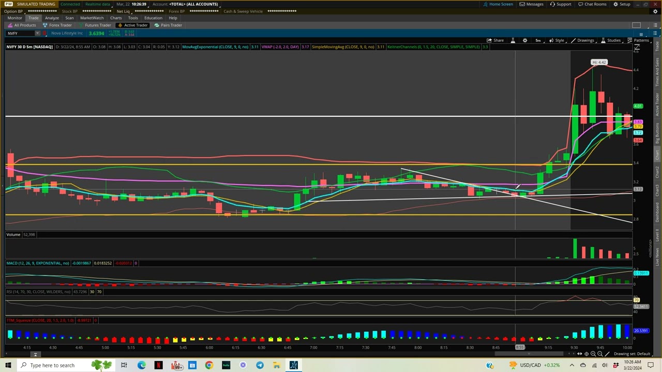
Task: Switch to the Monitor tab
Action: (14, 18)
